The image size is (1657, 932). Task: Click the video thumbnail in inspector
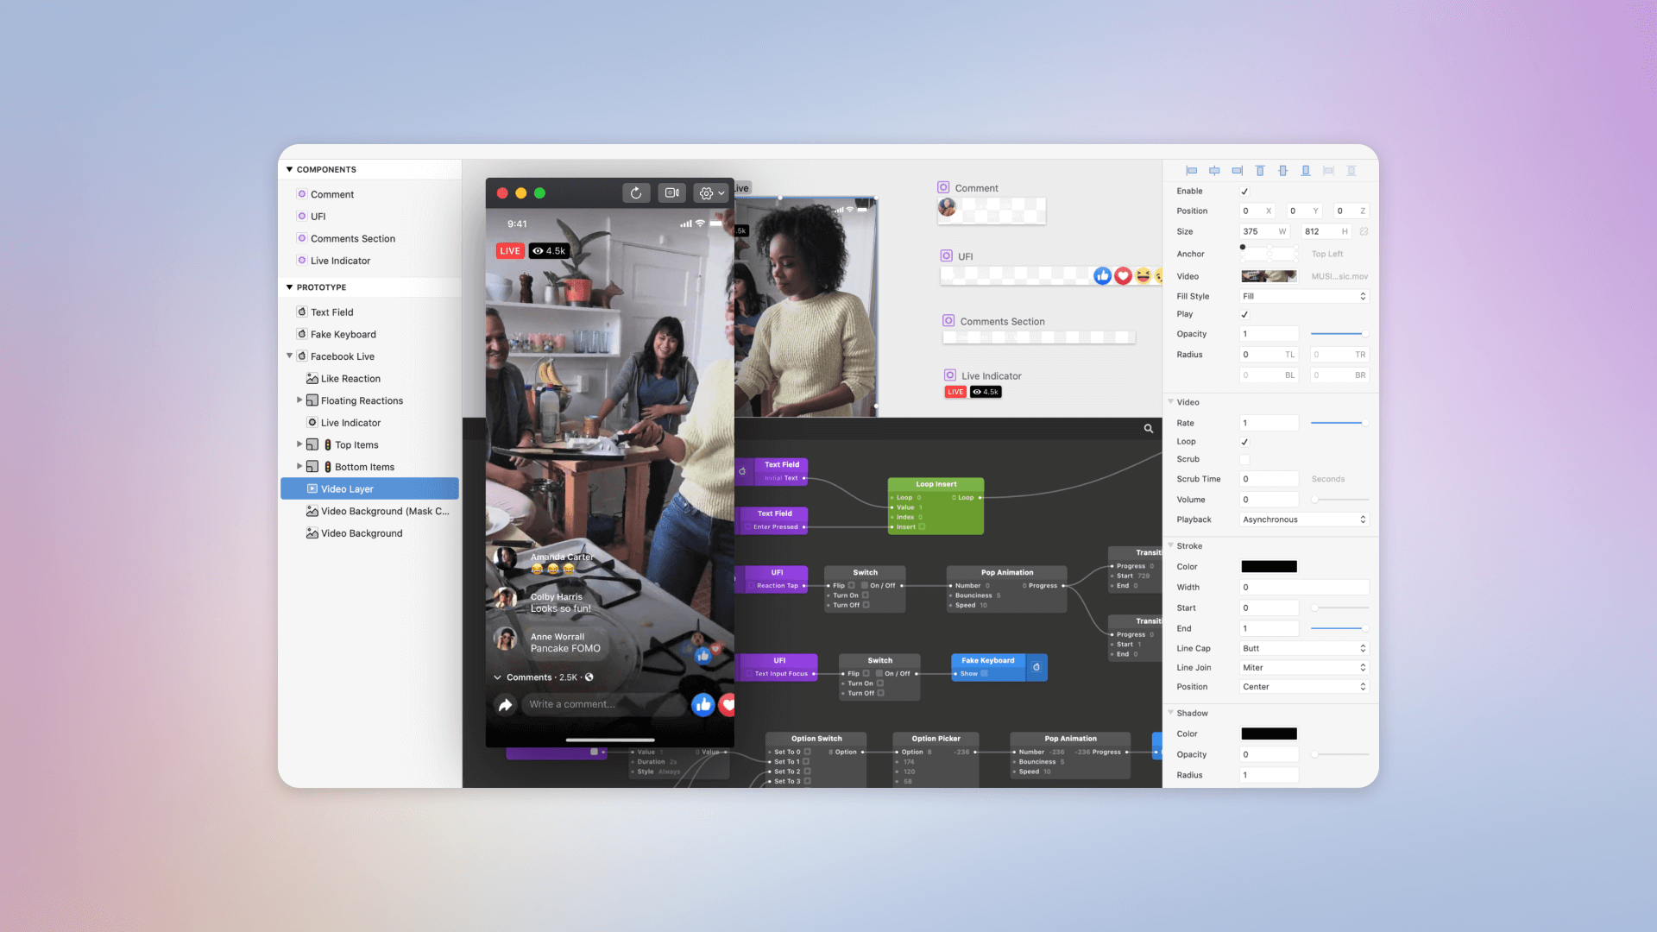point(1269,276)
